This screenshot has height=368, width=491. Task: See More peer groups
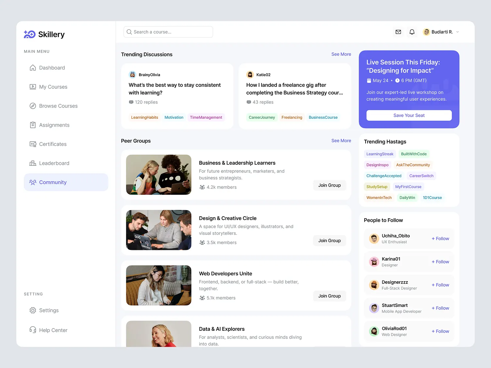[341, 141]
